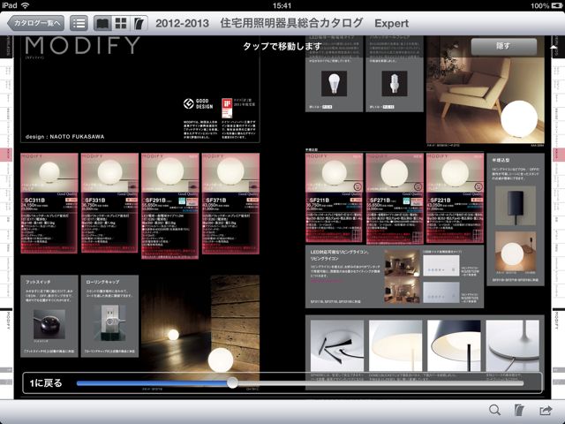Tap the spiral fluorescent bulb image

(395, 83)
